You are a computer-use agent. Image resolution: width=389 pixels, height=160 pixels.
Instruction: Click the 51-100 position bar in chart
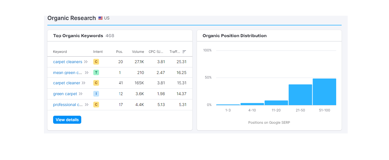pos(324,92)
